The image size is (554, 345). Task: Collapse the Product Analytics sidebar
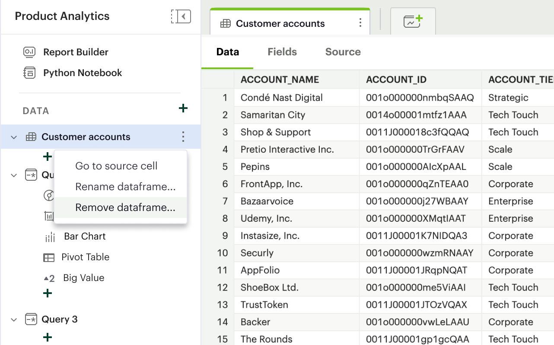[181, 16]
